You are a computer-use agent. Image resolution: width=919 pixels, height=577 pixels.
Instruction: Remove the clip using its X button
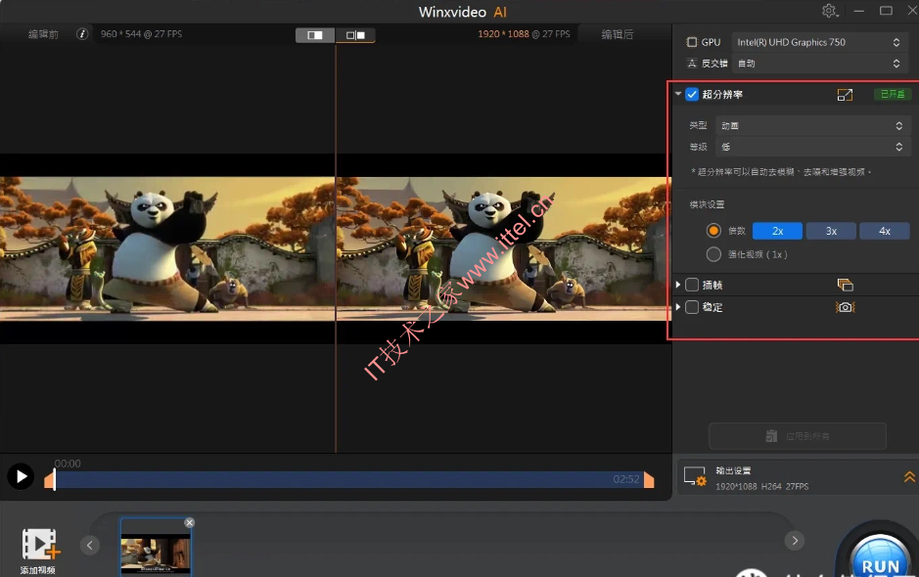tap(189, 522)
